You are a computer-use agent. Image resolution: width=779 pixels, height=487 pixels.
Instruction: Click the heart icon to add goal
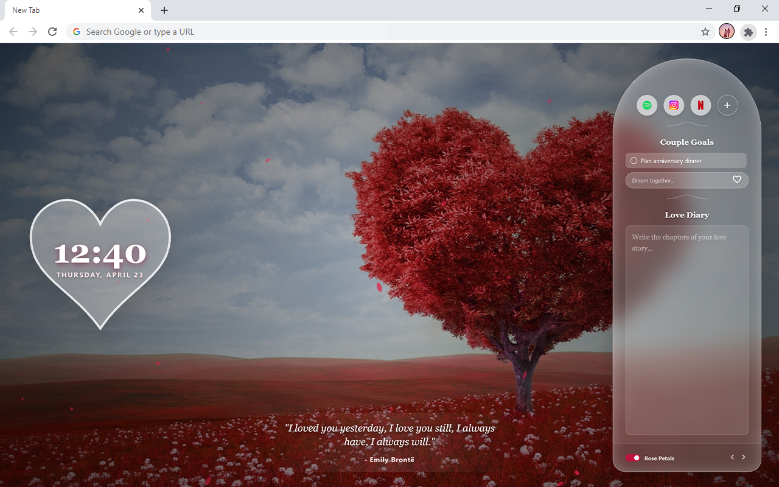pyautogui.click(x=736, y=180)
